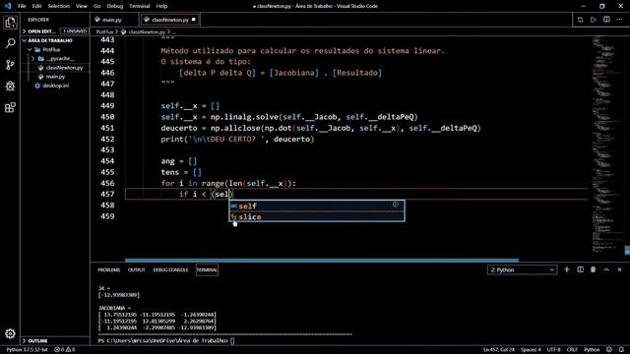
Task: Open editor More Actions ellipsis
Action: click(619, 20)
